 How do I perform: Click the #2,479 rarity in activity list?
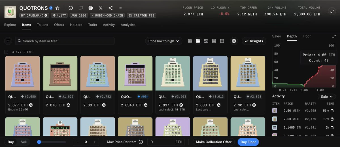[311, 119]
